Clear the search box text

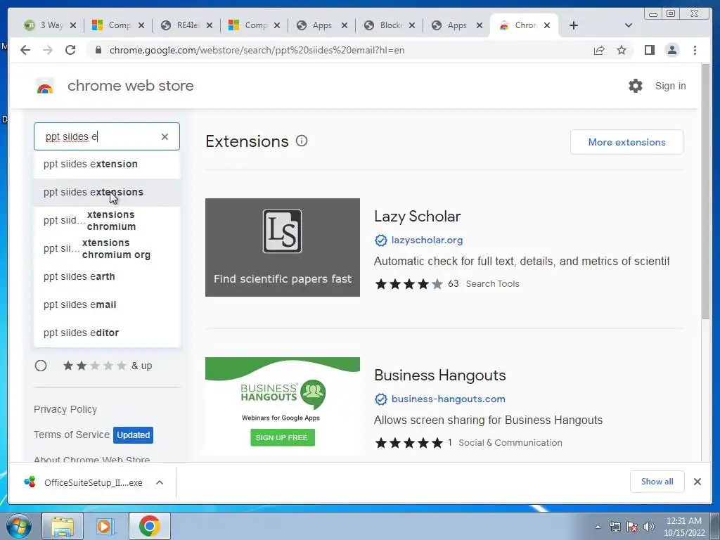click(x=165, y=137)
